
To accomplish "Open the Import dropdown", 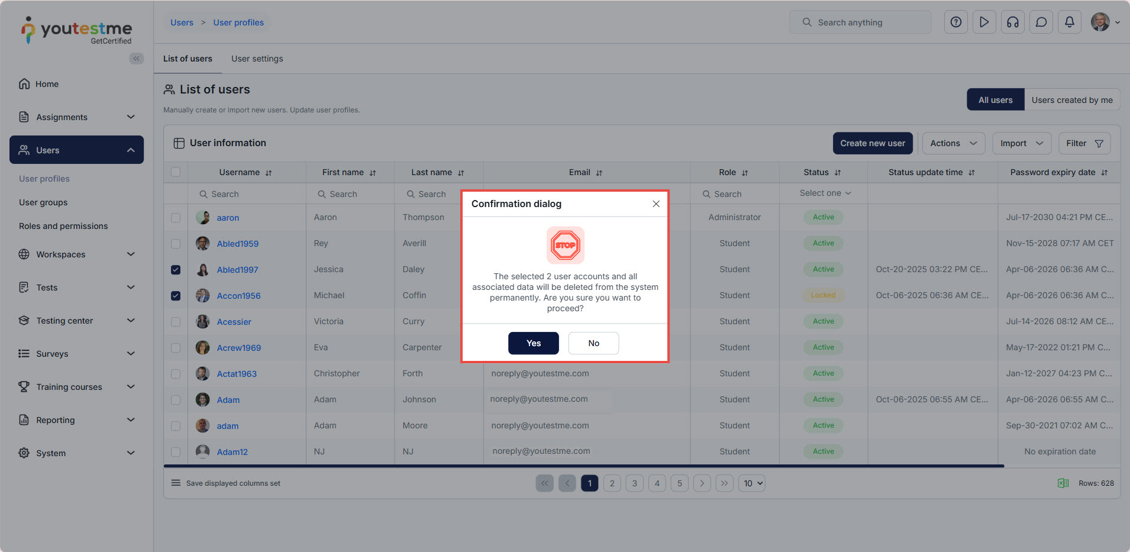I will 1022,143.
